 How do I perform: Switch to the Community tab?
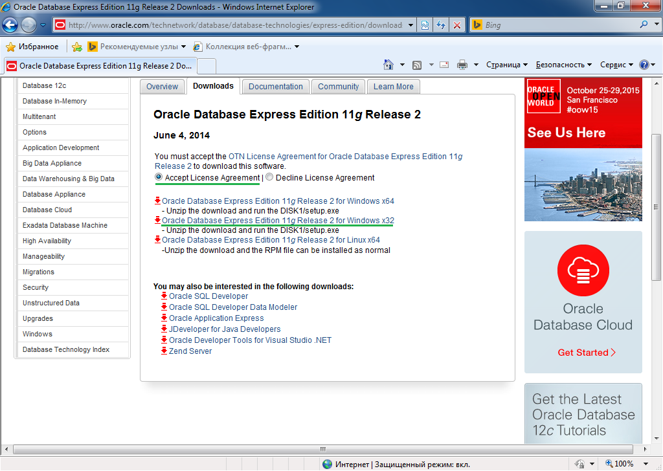pyautogui.click(x=338, y=87)
